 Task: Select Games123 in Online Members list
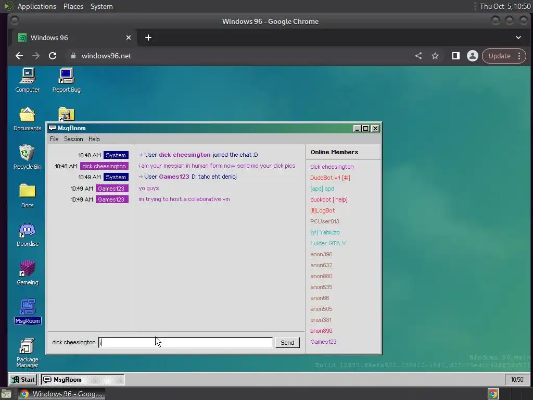[x=323, y=342]
